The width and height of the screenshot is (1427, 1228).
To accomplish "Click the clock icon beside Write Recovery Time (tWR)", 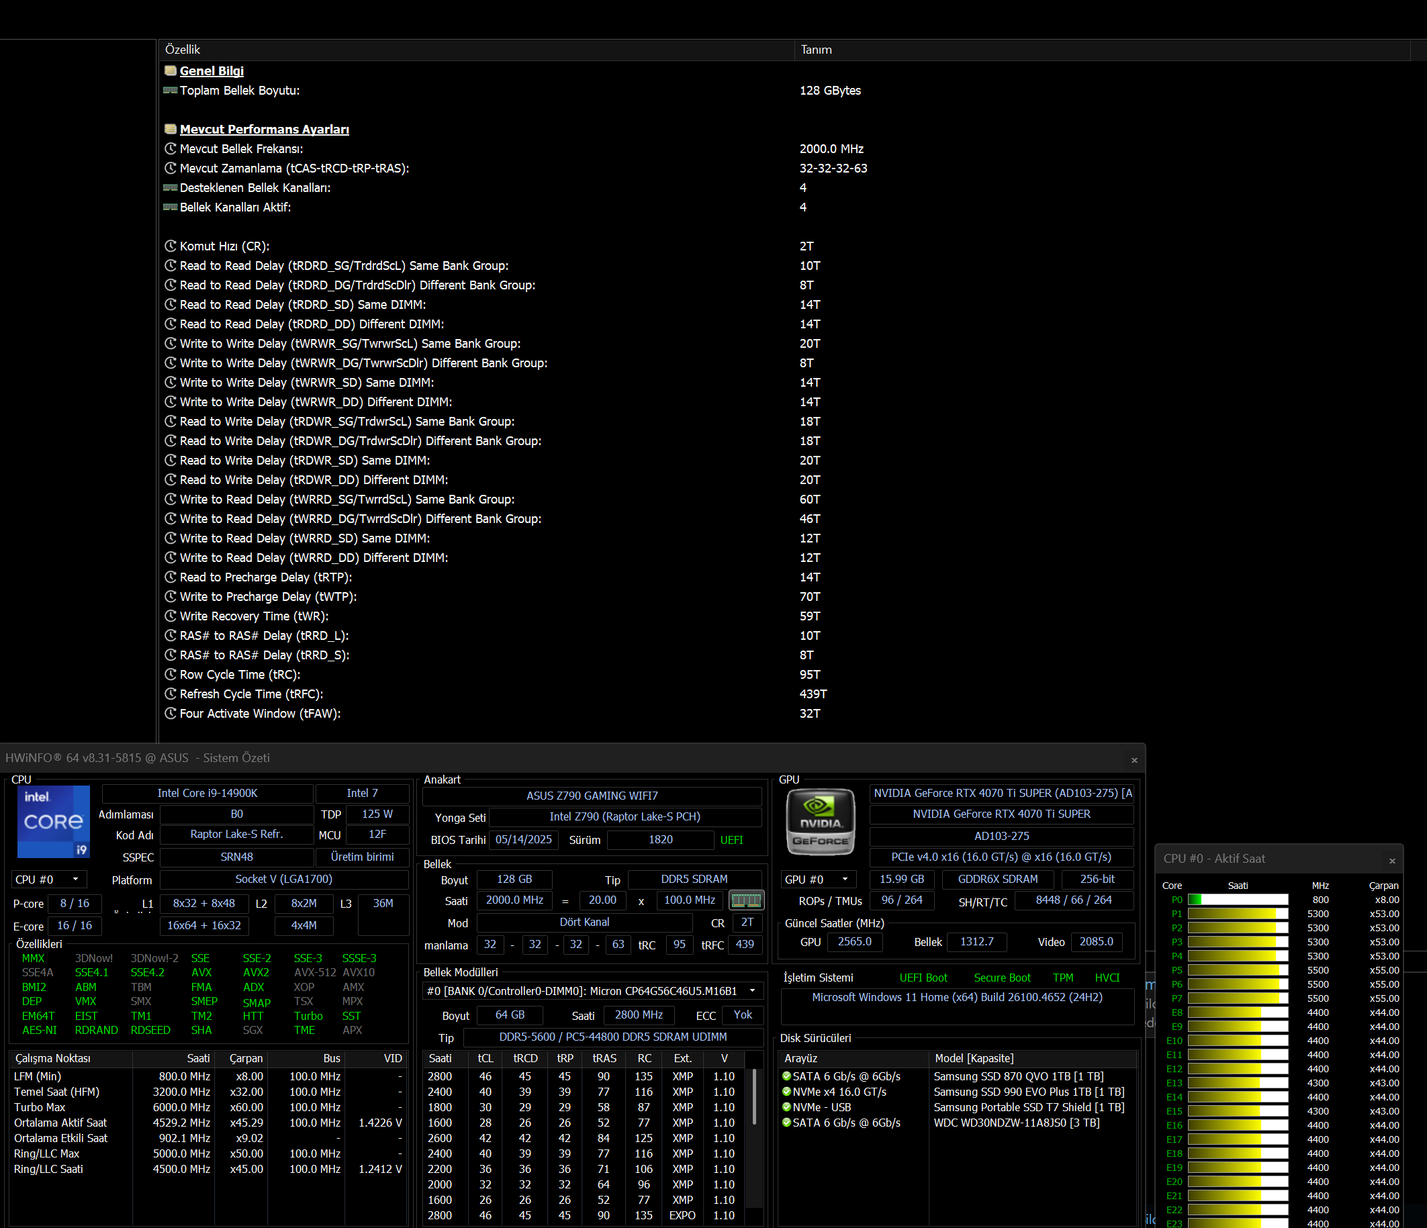I will click(171, 616).
